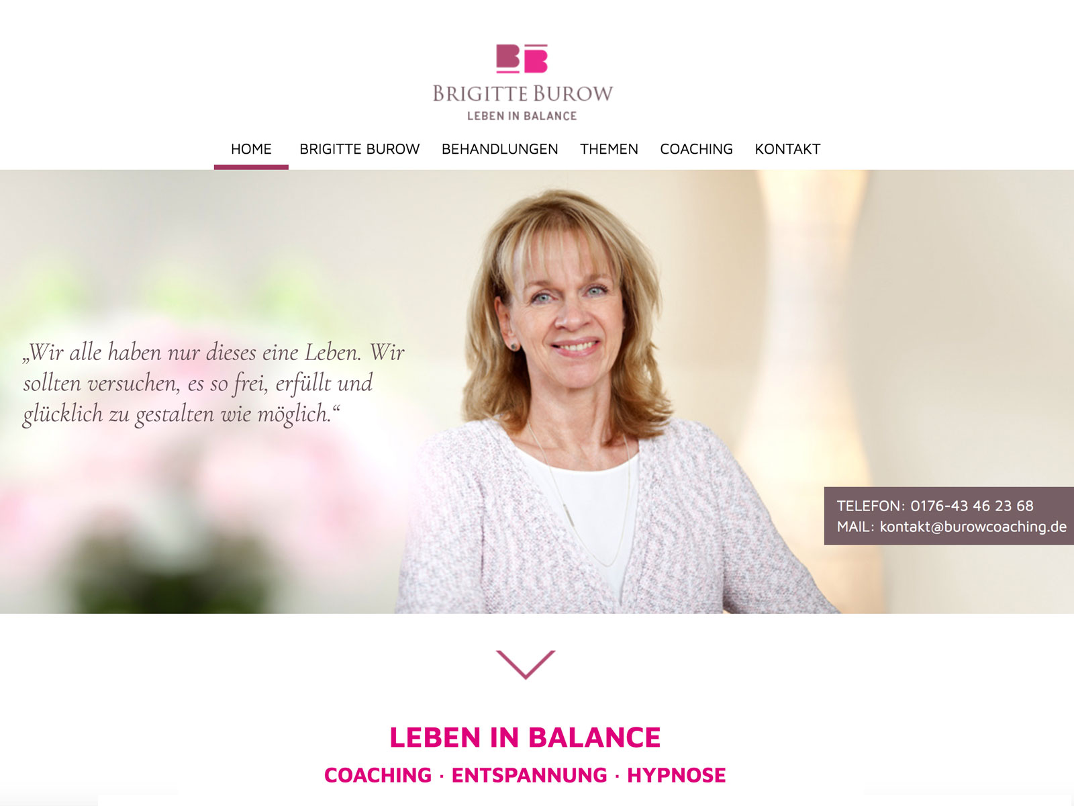Image resolution: width=1074 pixels, height=806 pixels.
Task: Open the COACHING menu
Action: point(696,149)
